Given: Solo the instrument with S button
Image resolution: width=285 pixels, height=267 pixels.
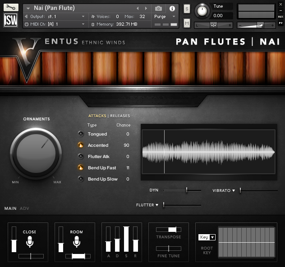Looking at the screenshot, I should tap(187, 9).
